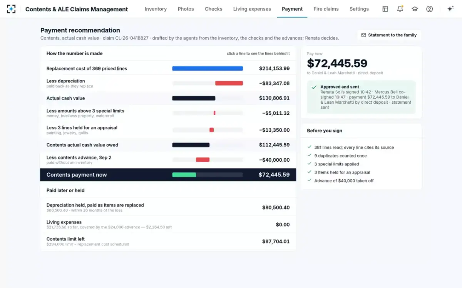Screen dimensions: 462x288
Task: Click checkmark beside 3 items held
Action: (x=310, y=172)
